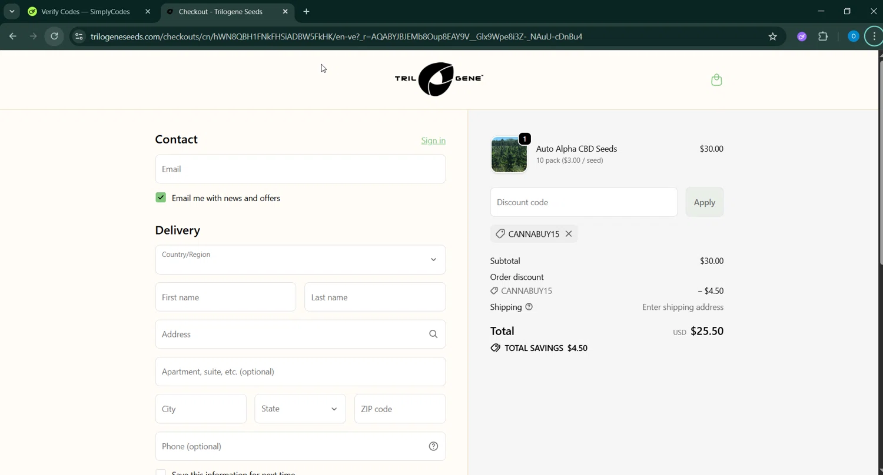Bookmark this page with the star icon

(772, 36)
